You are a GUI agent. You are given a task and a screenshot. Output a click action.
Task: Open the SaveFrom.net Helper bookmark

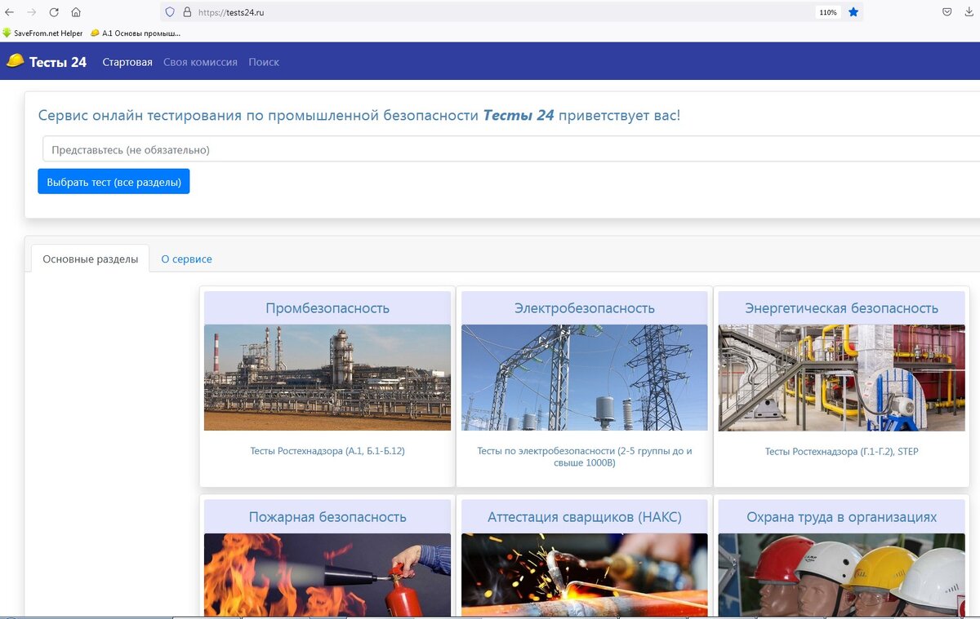[42, 33]
